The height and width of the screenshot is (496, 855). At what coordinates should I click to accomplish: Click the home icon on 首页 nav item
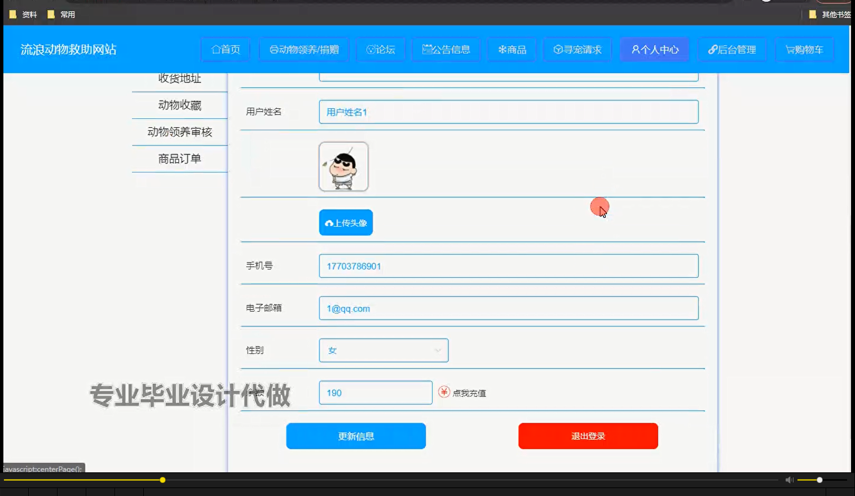pyautogui.click(x=215, y=50)
